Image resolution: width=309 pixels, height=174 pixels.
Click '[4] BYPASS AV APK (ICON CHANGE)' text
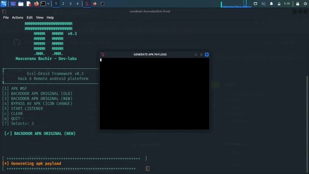(37, 103)
